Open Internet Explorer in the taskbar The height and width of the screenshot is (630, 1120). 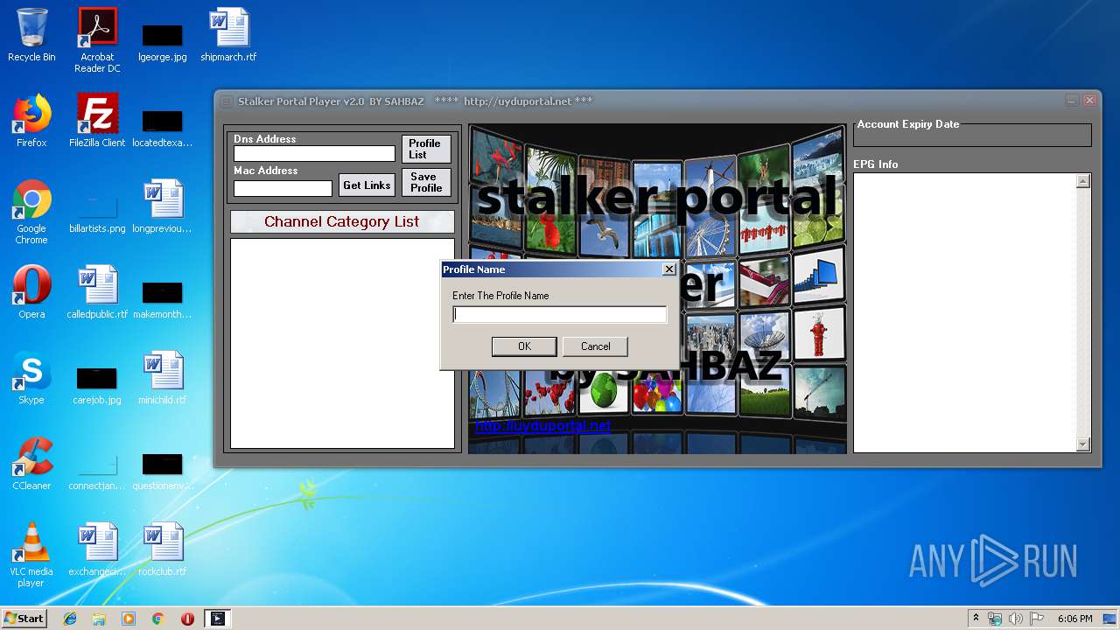click(x=70, y=619)
